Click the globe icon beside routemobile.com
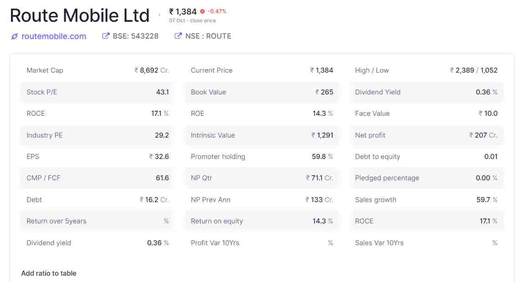 click(14, 36)
